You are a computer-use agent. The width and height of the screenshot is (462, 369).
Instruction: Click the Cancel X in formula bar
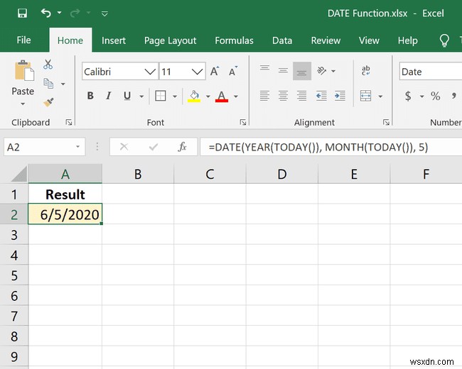point(124,147)
